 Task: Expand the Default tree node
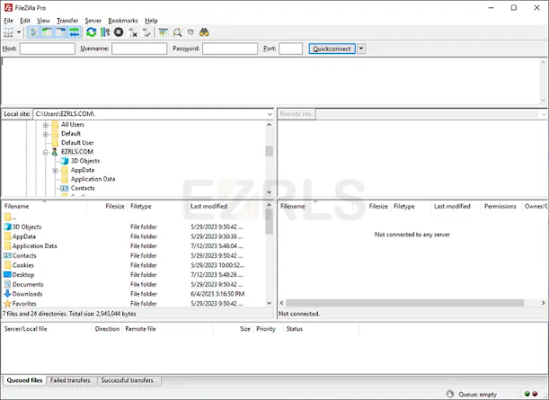[x=46, y=134]
